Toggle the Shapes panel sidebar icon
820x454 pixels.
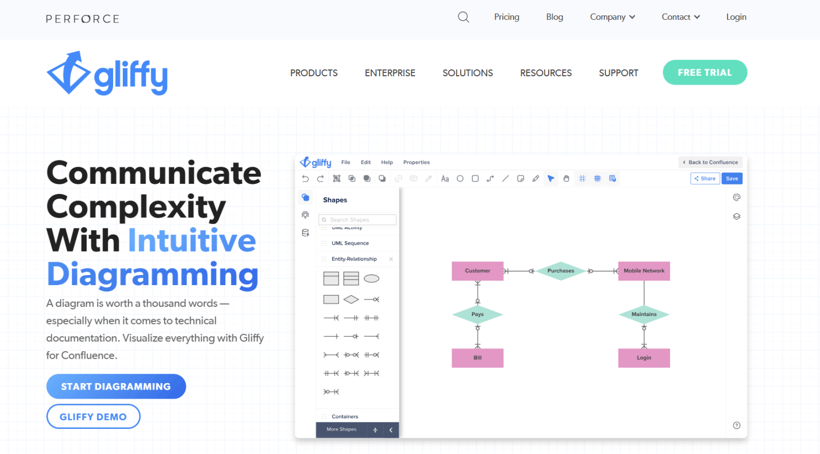(305, 197)
